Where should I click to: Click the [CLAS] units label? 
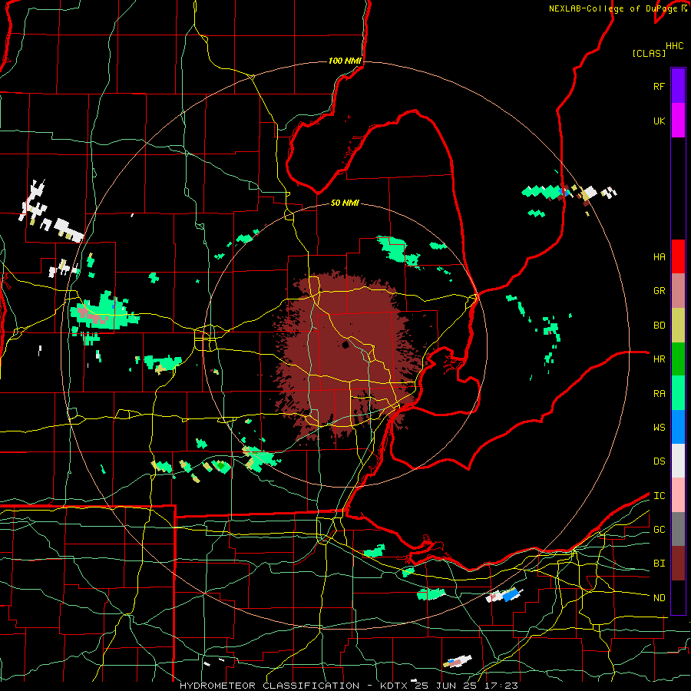(x=649, y=53)
